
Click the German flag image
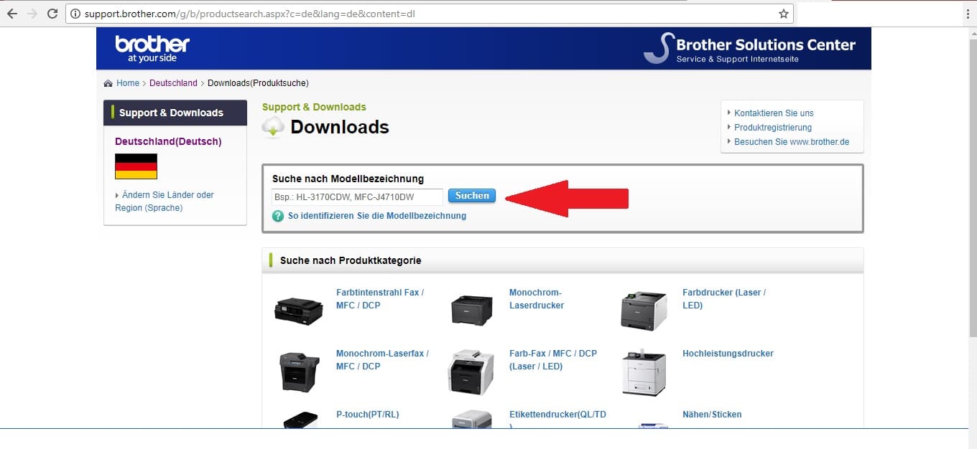(x=136, y=166)
